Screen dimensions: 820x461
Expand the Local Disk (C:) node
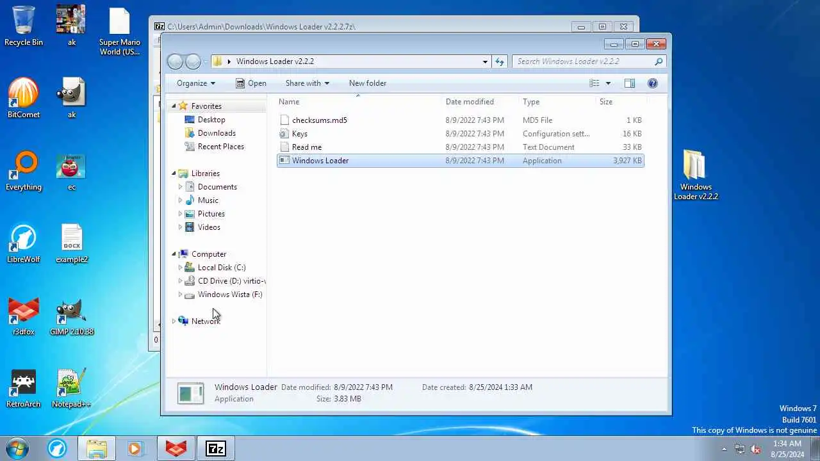click(180, 268)
